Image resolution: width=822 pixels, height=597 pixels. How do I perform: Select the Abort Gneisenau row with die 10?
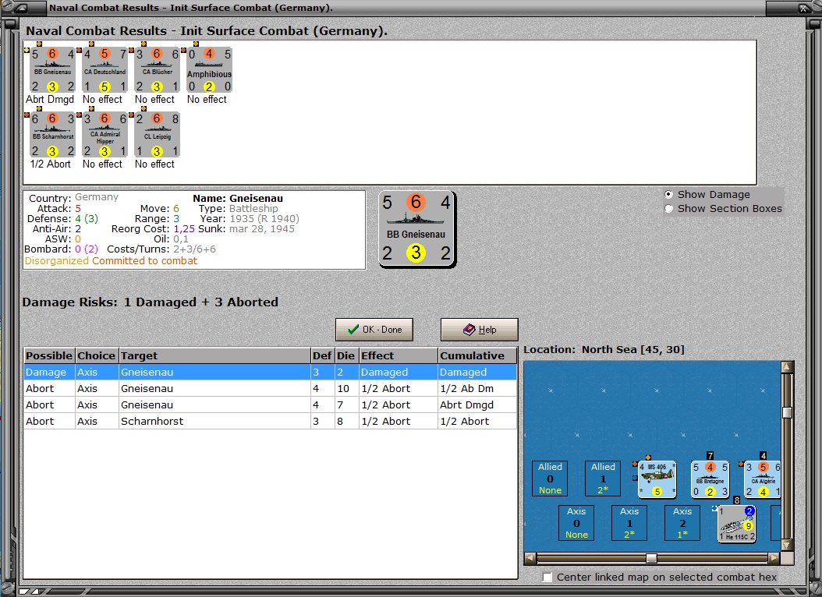[270, 389]
